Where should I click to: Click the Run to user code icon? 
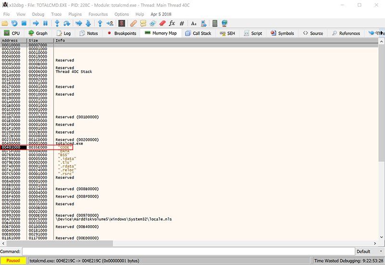pos(110,23)
